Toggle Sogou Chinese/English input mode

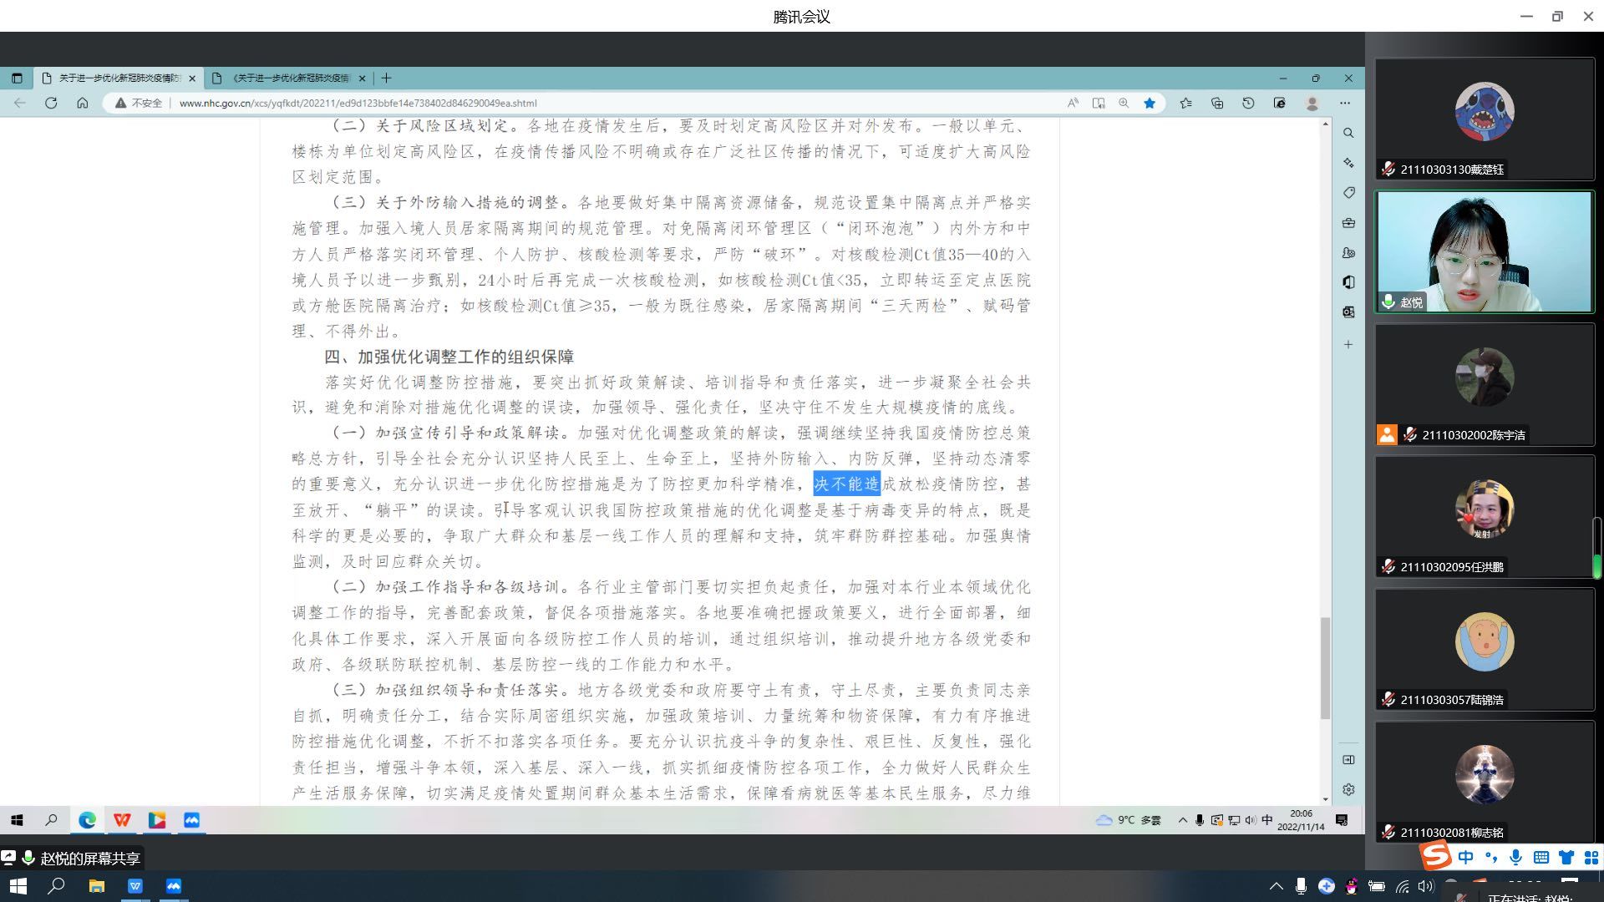[1466, 858]
